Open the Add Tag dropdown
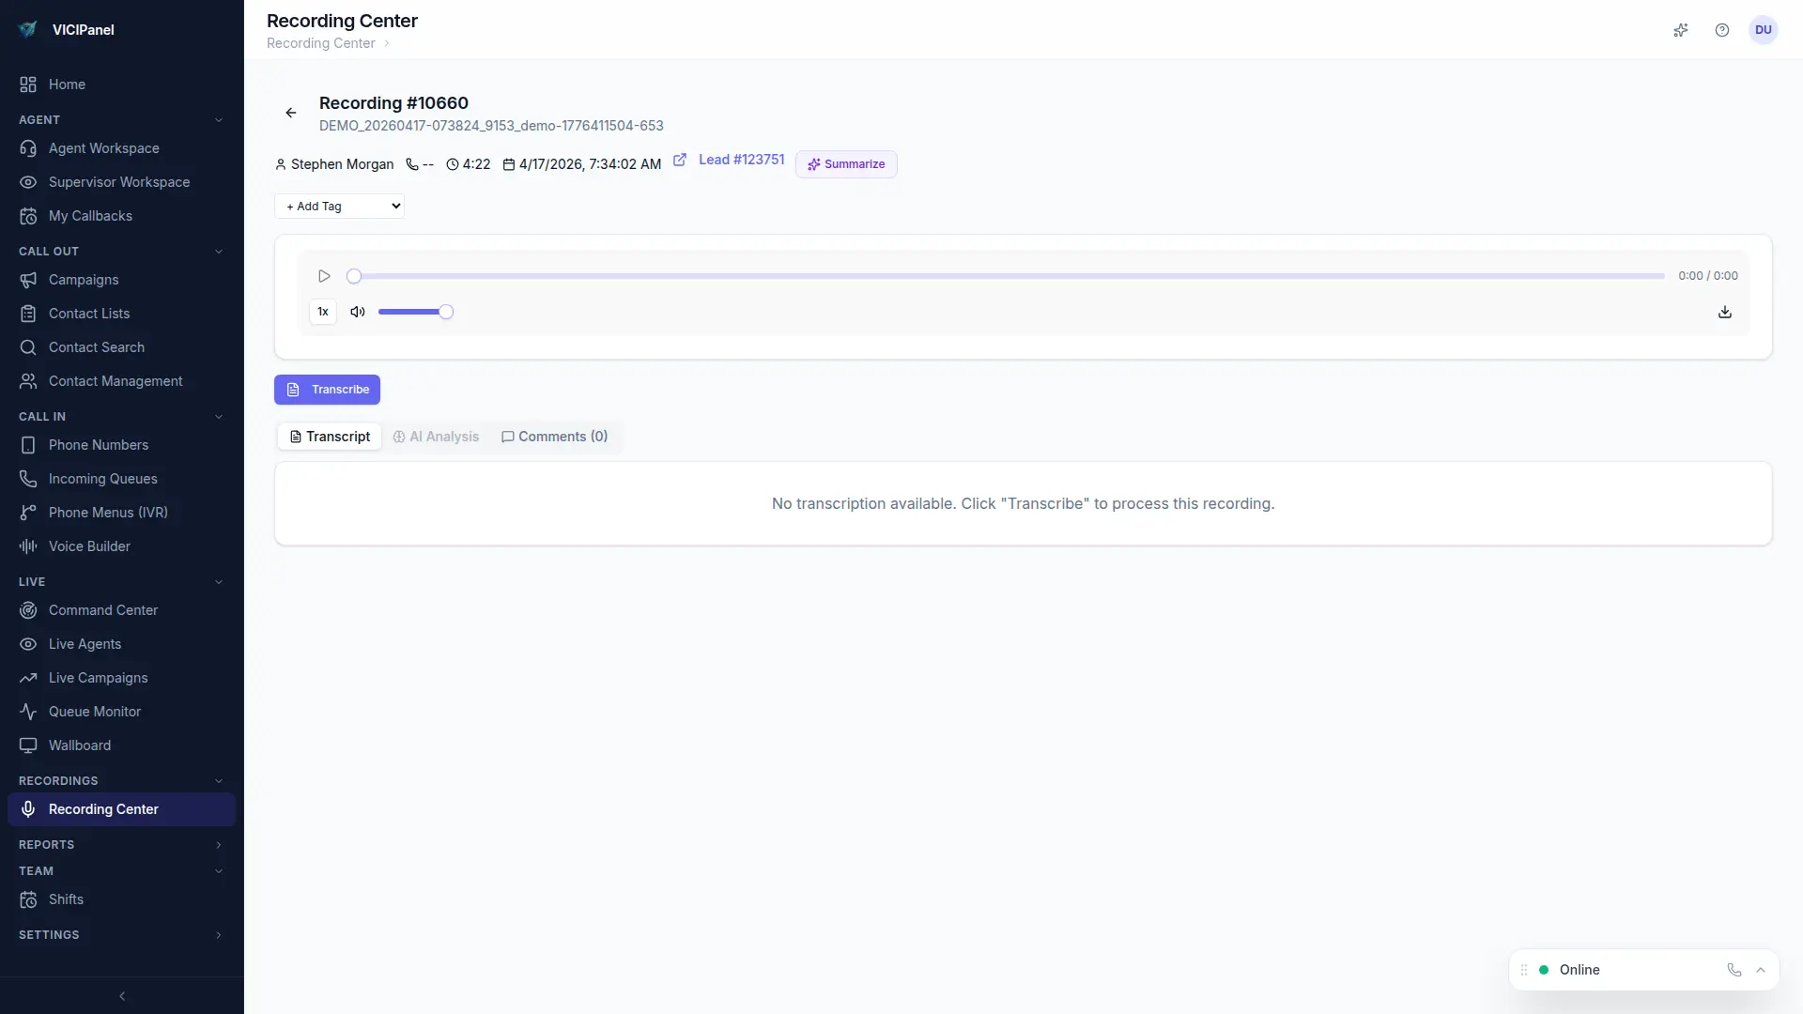This screenshot has width=1803, height=1014. pos(339,206)
